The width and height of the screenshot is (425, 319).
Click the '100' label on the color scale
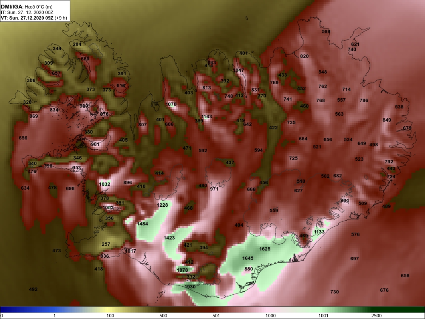point(110,316)
